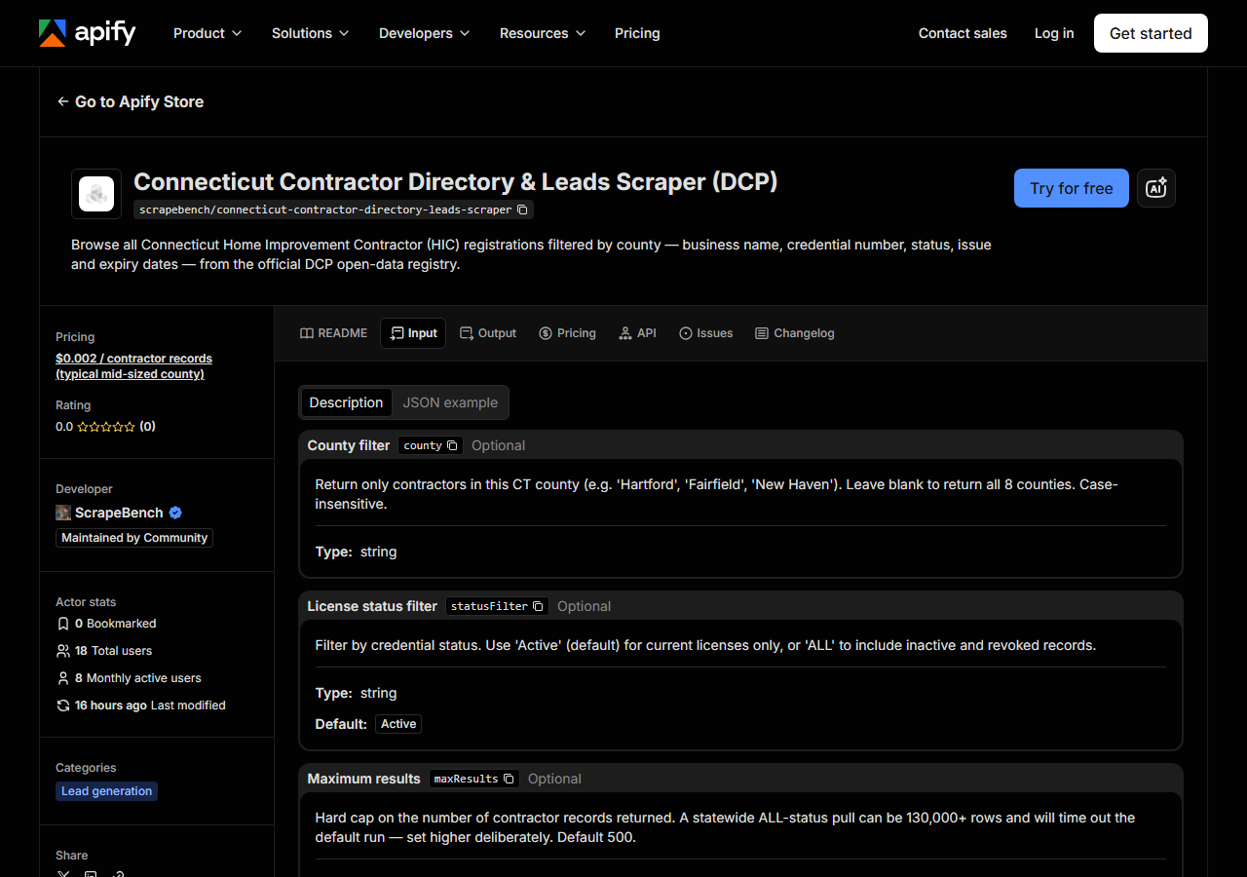Copy the actor slug scrapebench/connecticut-contractor-directory-leads-scraper
Image resolution: width=1247 pixels, height=877 pixels.
[x=522, y=210]
